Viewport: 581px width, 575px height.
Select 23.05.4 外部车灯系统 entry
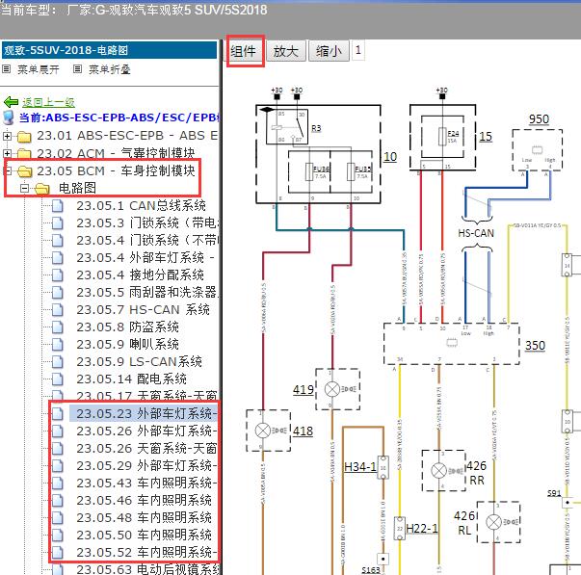145,257
